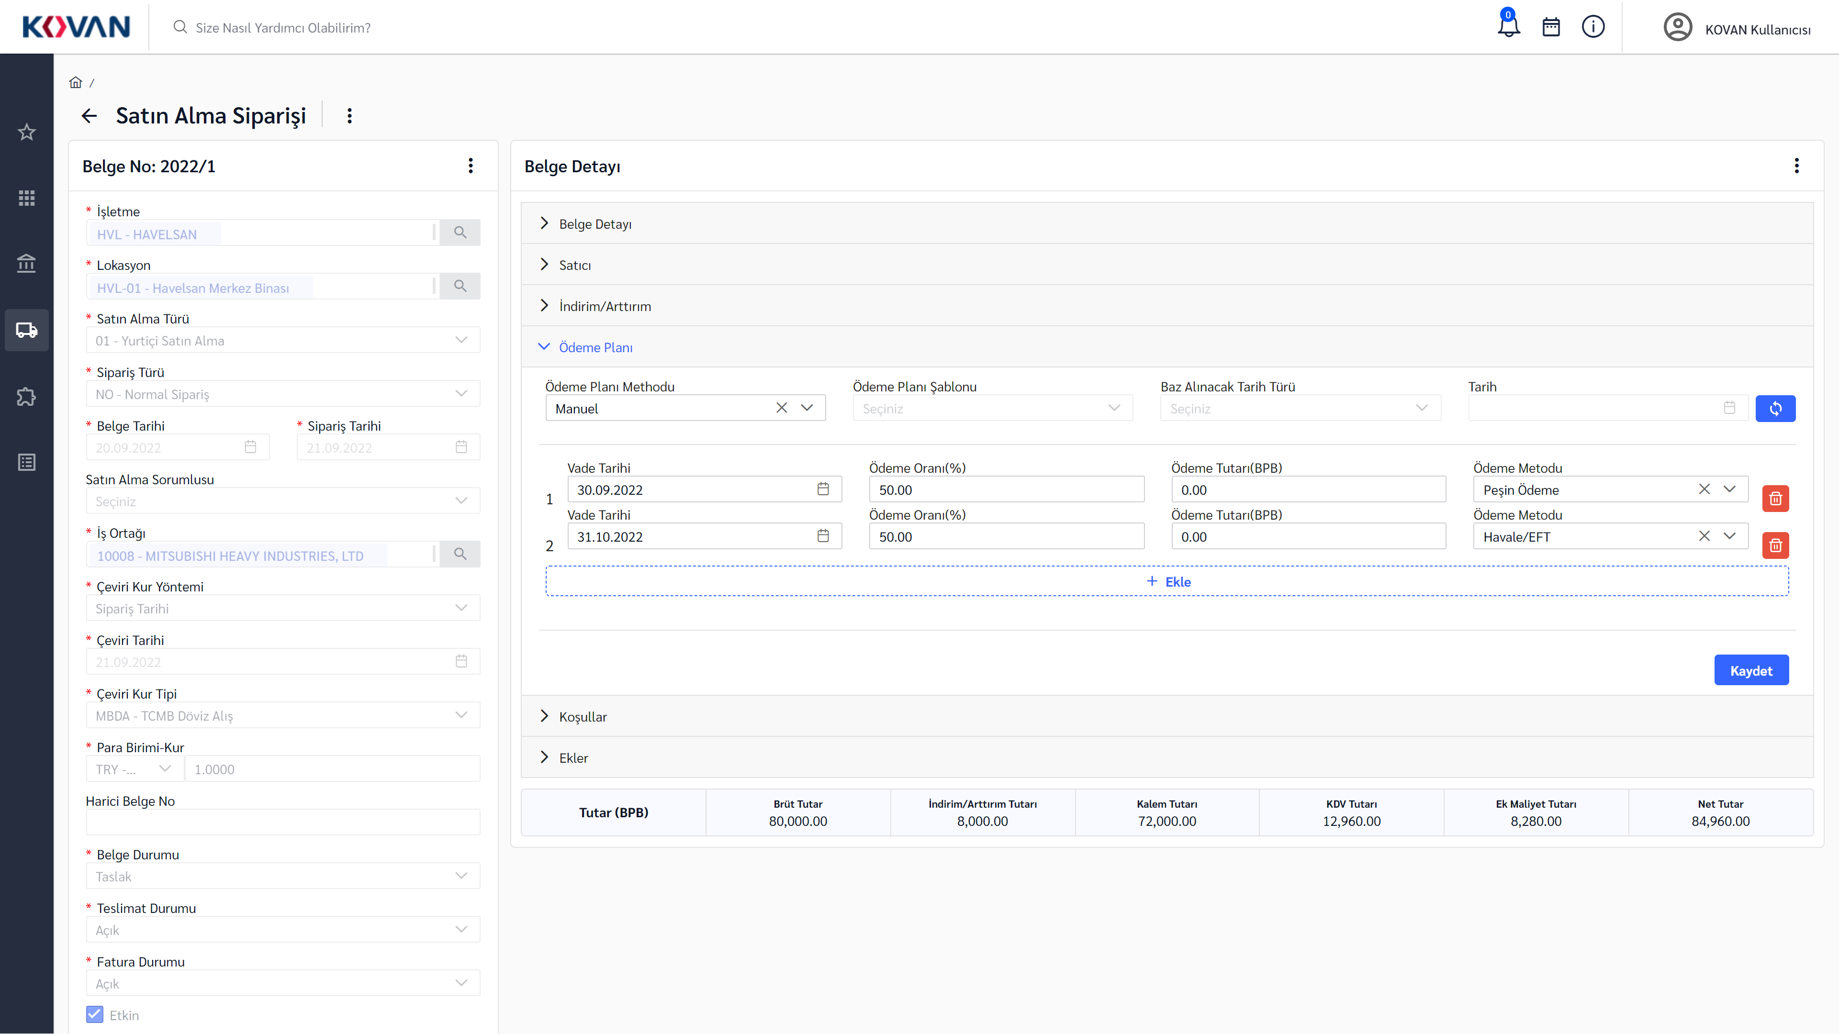Open the favorites star in sidebar

point(26,132)
